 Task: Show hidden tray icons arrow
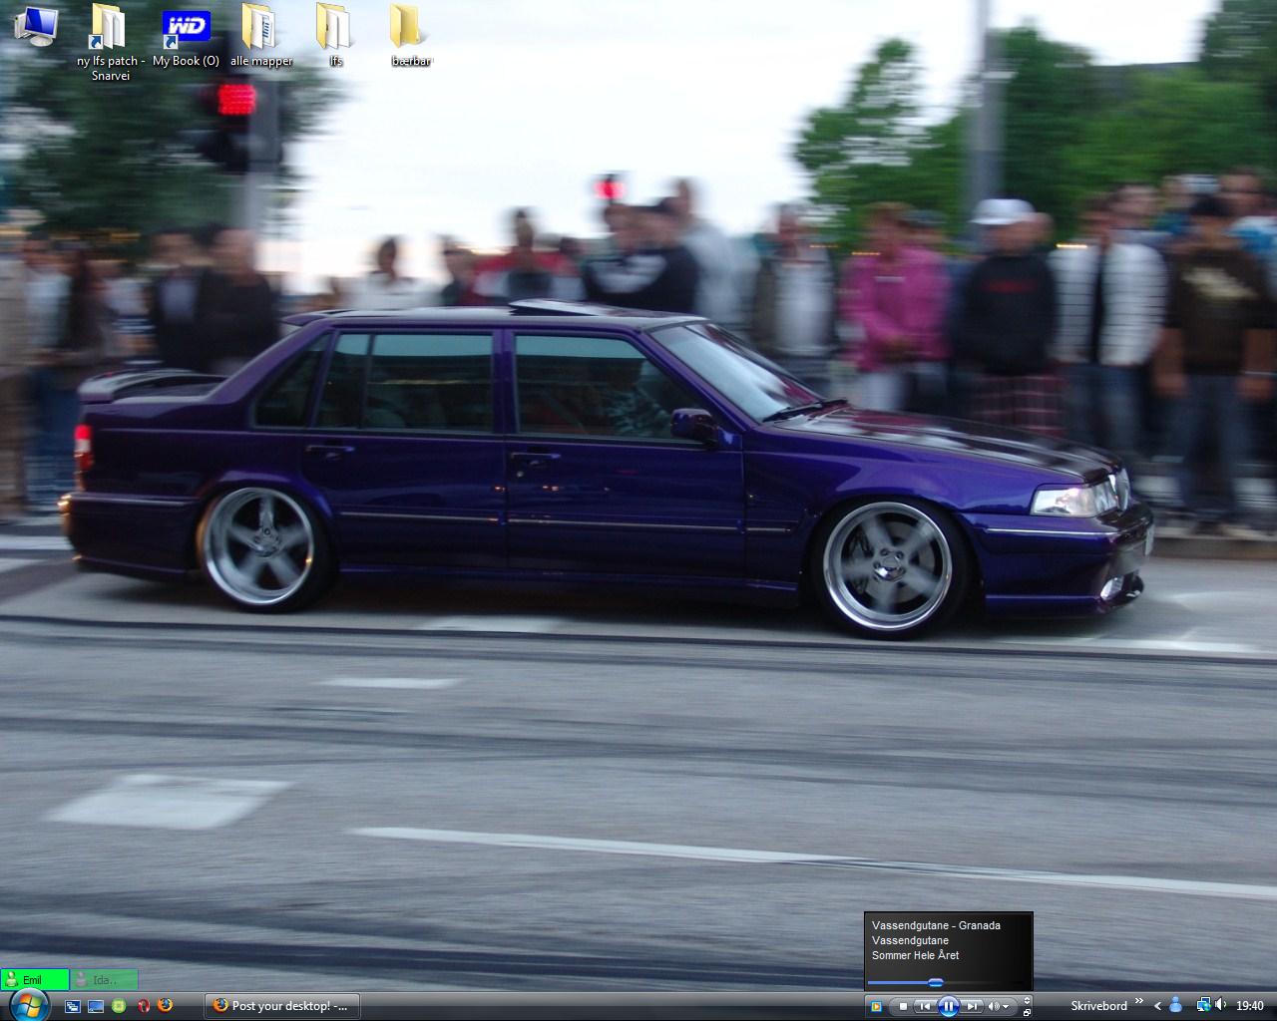(1157, 1006)
